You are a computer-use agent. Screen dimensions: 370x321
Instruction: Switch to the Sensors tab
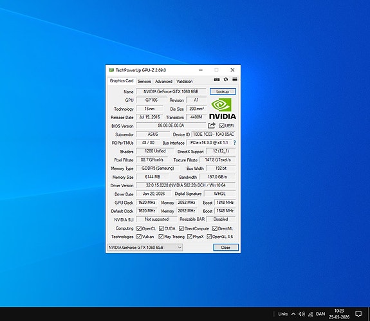tap(144, 81)
